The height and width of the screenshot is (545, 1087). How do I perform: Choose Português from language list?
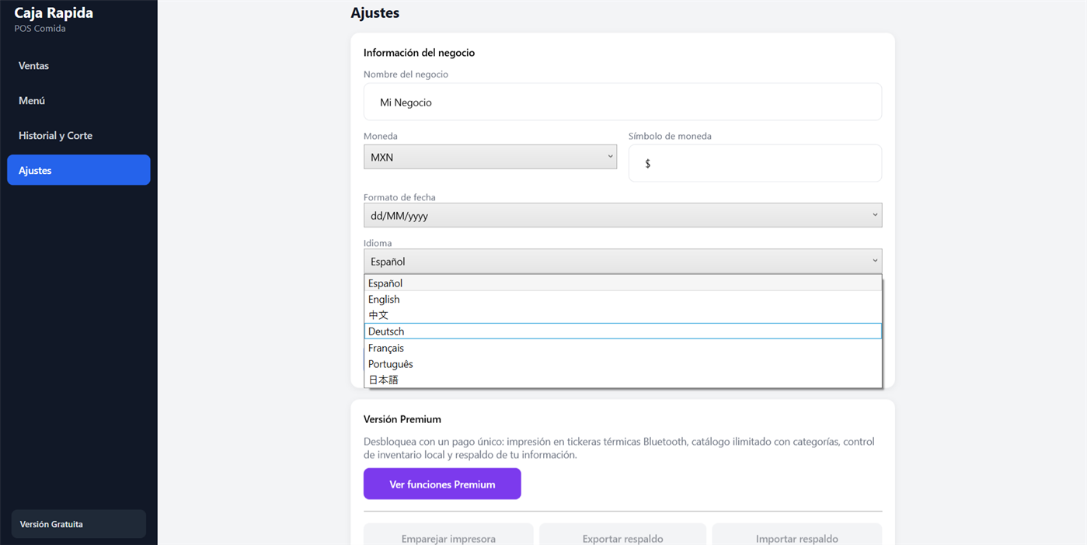click(x=623, y=364)
